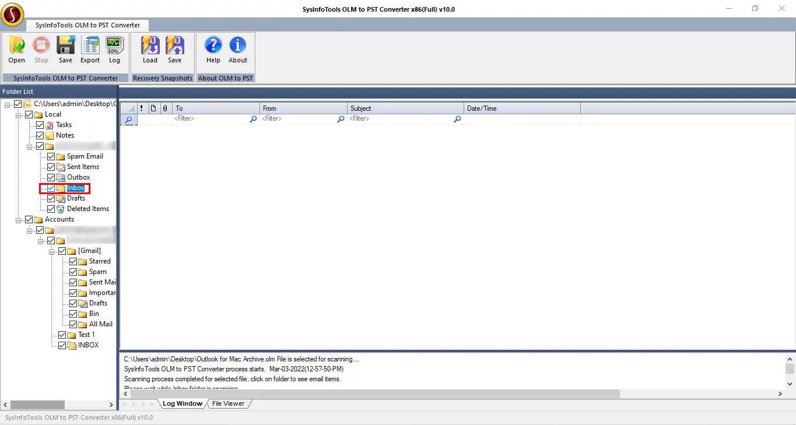This screenshot has width=796, height=425.
Task: Click the log pane scroll down arrow
Action: (x=790, y=384)
